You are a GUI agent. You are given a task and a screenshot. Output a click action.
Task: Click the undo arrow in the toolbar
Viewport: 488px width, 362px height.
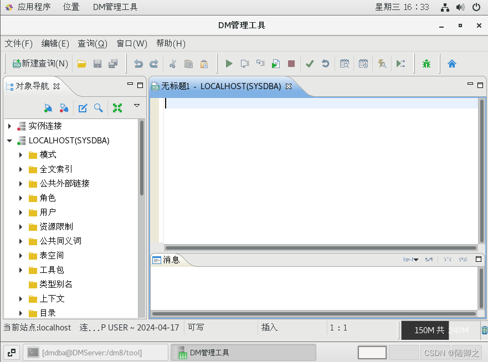(x=138, y=64)
